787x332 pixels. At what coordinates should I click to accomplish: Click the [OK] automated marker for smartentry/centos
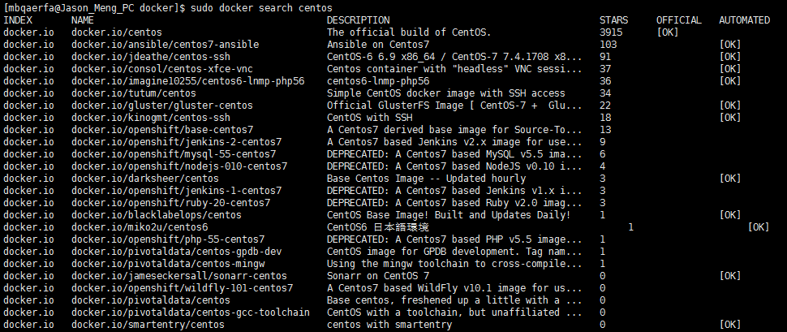(x=729, y=325)
